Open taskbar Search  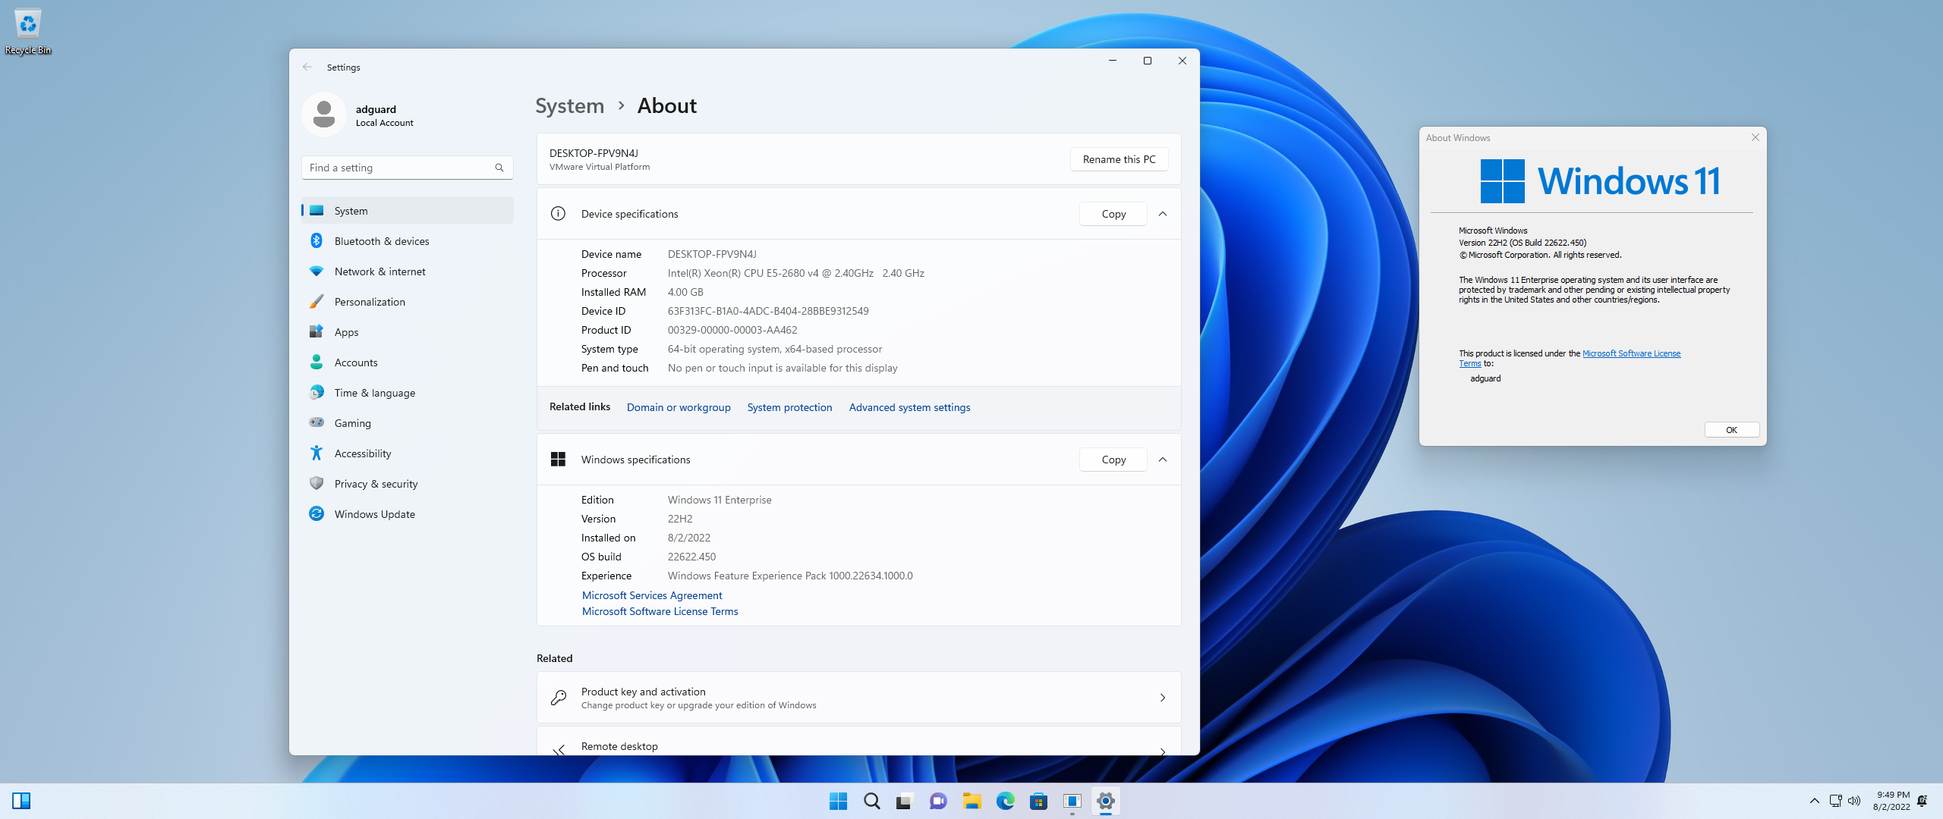click(871, 801)
